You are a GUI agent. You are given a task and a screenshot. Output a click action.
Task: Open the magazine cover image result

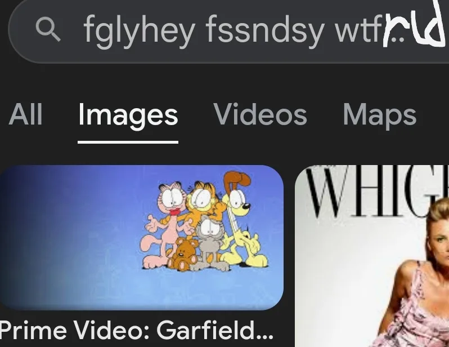[x=372, y=256]
